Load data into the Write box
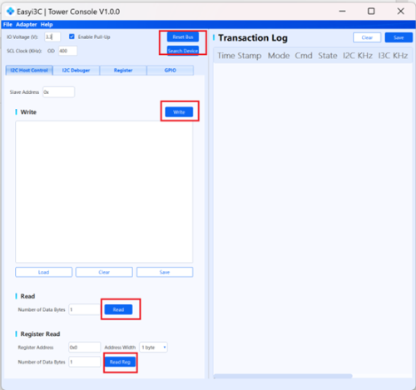416x390 pixels. [44, 272]
